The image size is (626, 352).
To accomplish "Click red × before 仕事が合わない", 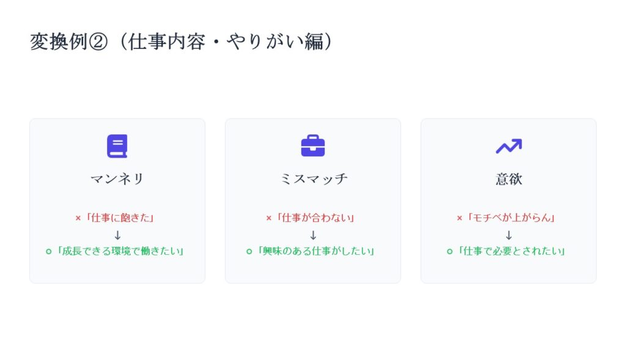I will 269,218.
